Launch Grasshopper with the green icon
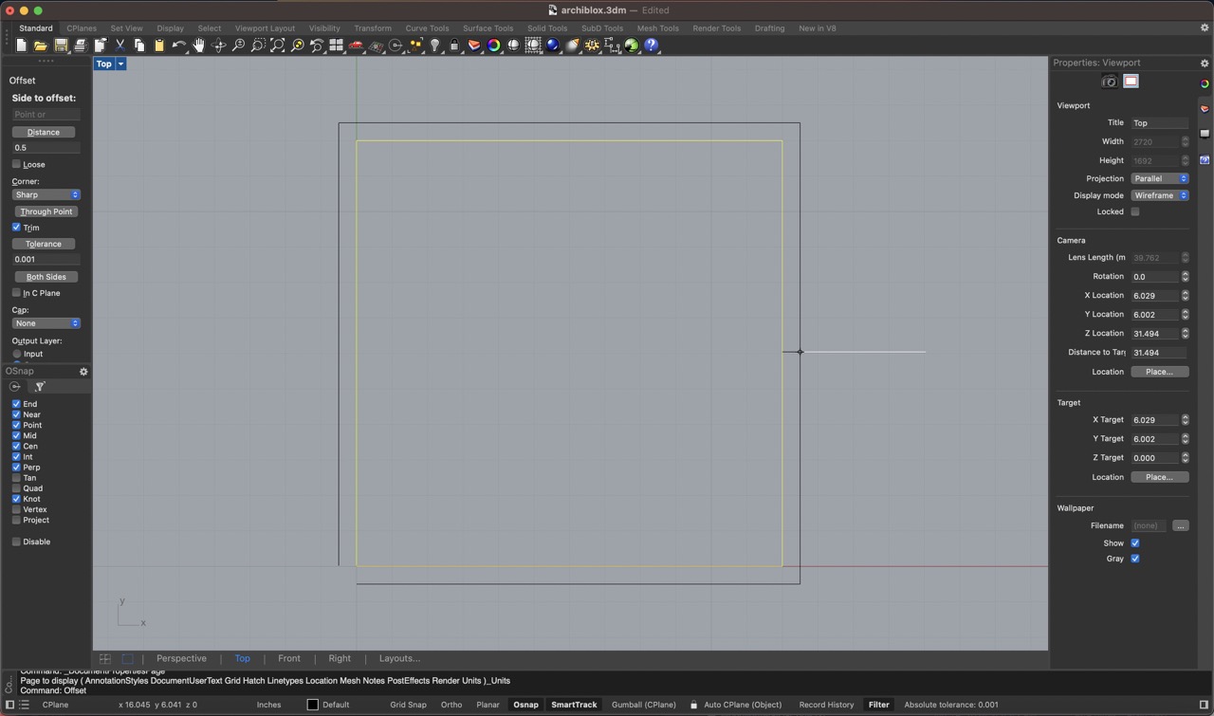Viewport: 1214px width, 716px height. (x=632, y=46)
